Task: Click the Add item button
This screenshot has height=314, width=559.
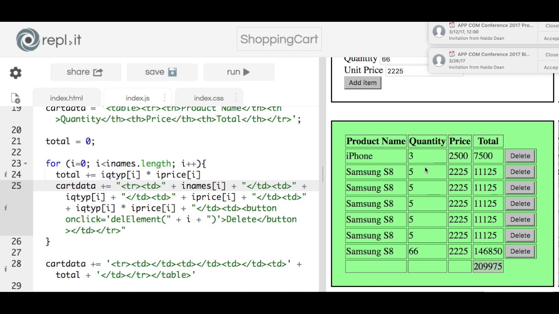Action: coord(362,83)
